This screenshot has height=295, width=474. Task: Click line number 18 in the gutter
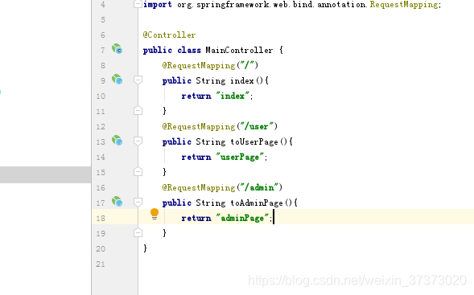101,219
